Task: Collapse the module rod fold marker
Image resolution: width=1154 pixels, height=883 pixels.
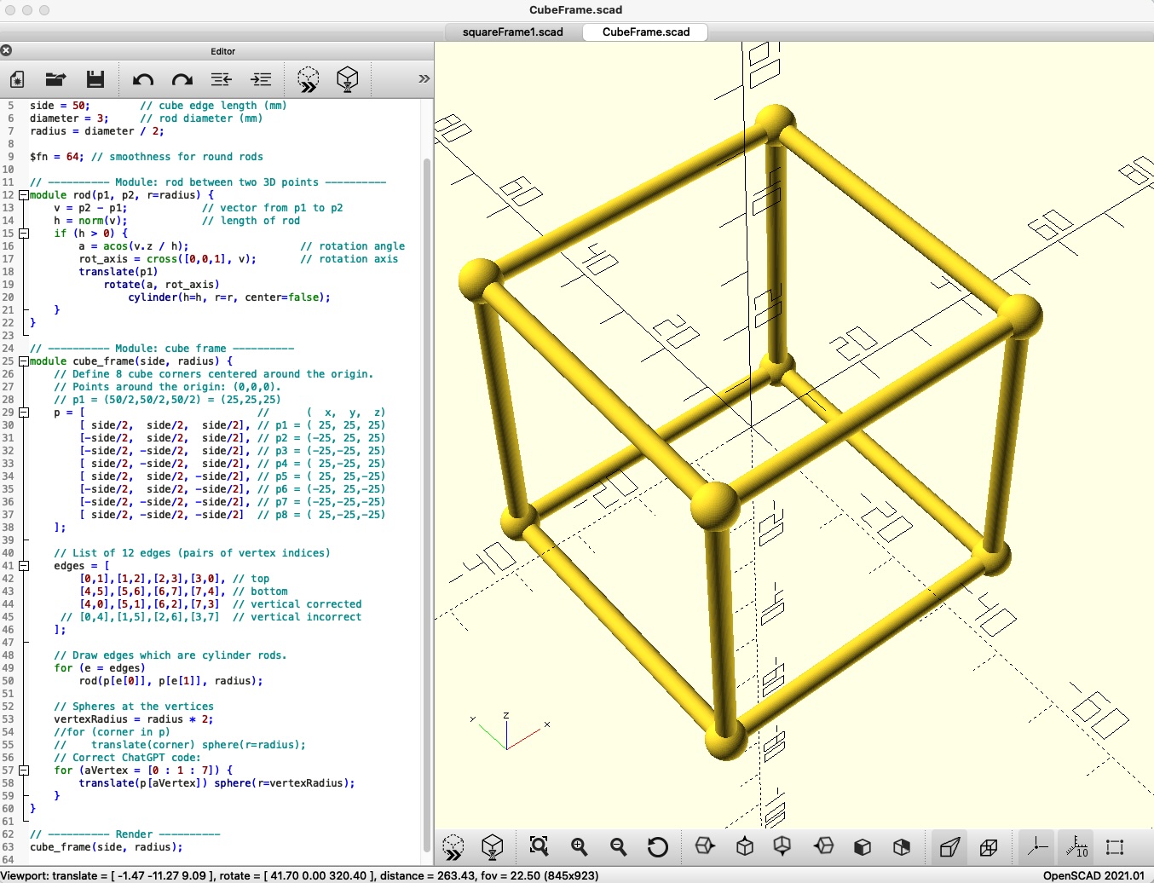Action: (24, 195)
